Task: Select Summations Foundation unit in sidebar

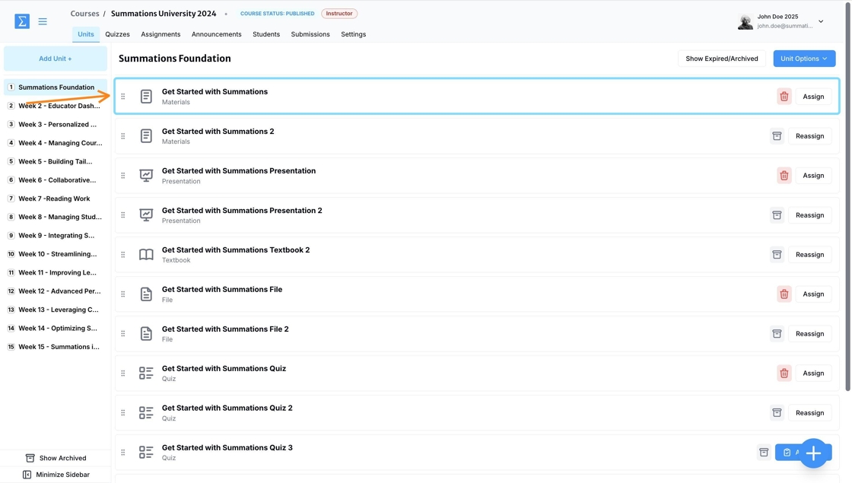Action: (x=56, y=87)
